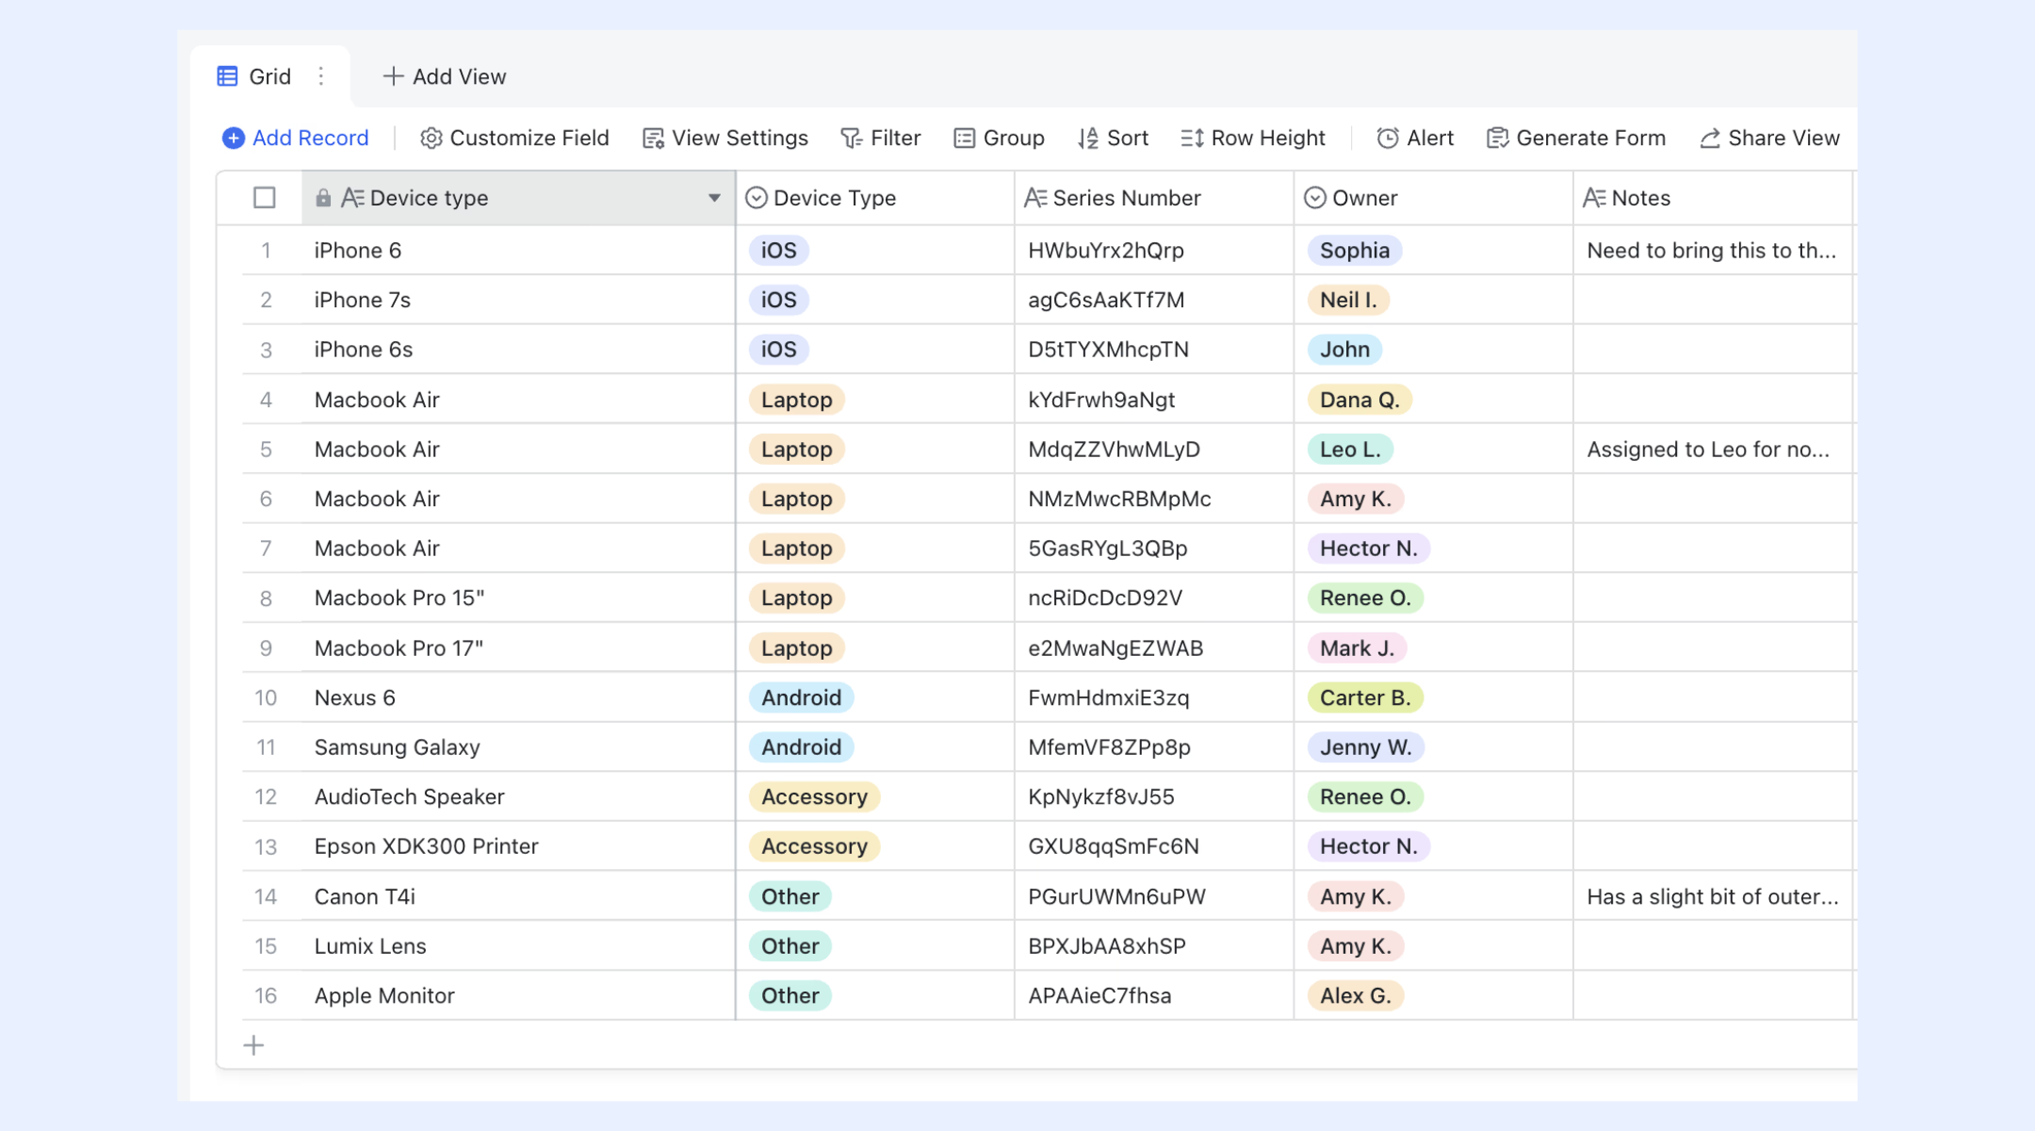Select Jenny W. owner tag
The image size is (2035, 1131).
(x=1366, y=748)
